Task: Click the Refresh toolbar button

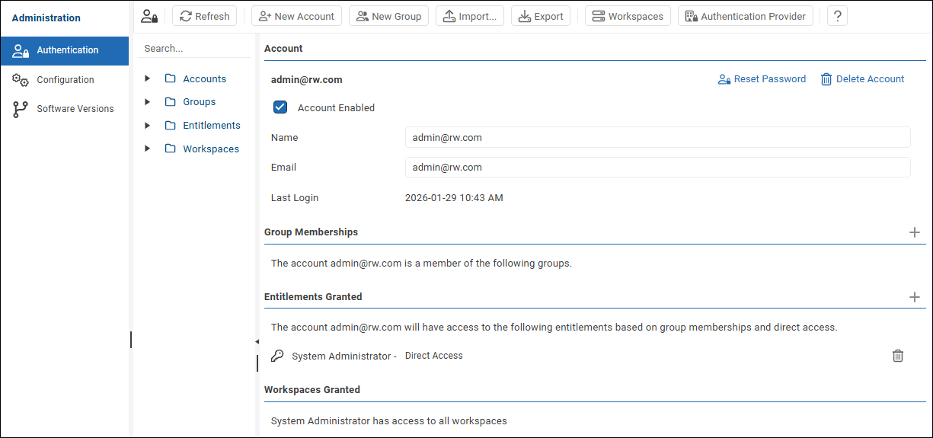Action: pyautogui.click(x=205, y=16)
